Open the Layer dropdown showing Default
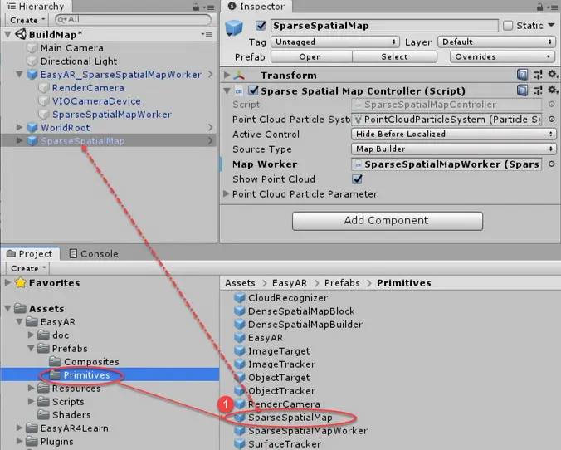561x450 pixels. coord(496,42)
